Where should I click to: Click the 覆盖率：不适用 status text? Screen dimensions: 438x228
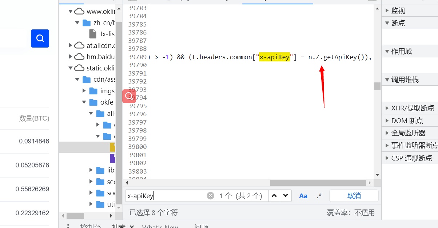[351, 212]
